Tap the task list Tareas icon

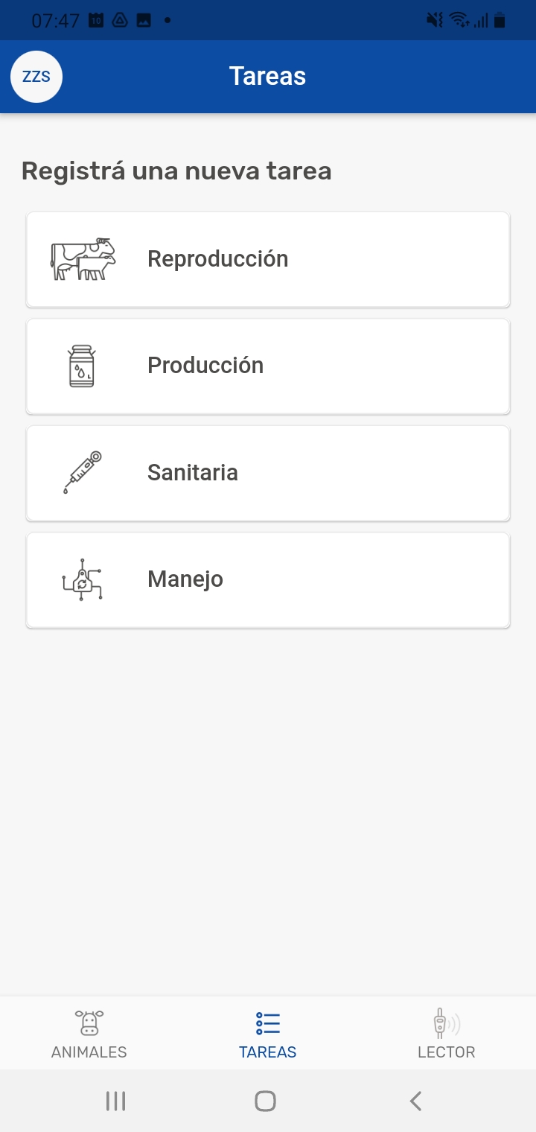[x=267, y=1023]
